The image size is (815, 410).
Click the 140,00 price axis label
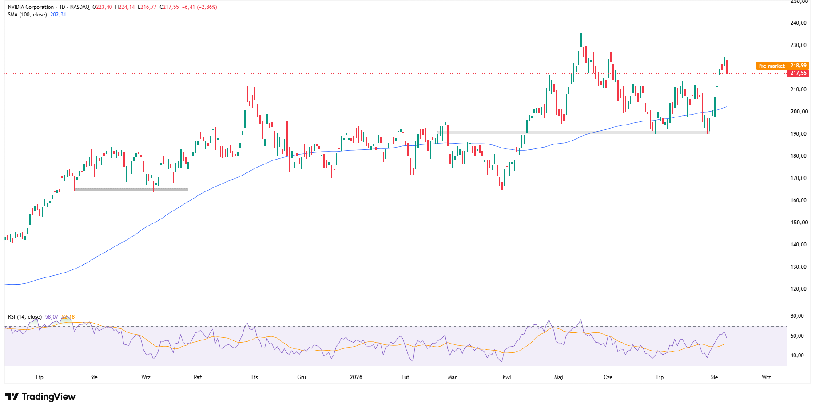tap(798, 245)
